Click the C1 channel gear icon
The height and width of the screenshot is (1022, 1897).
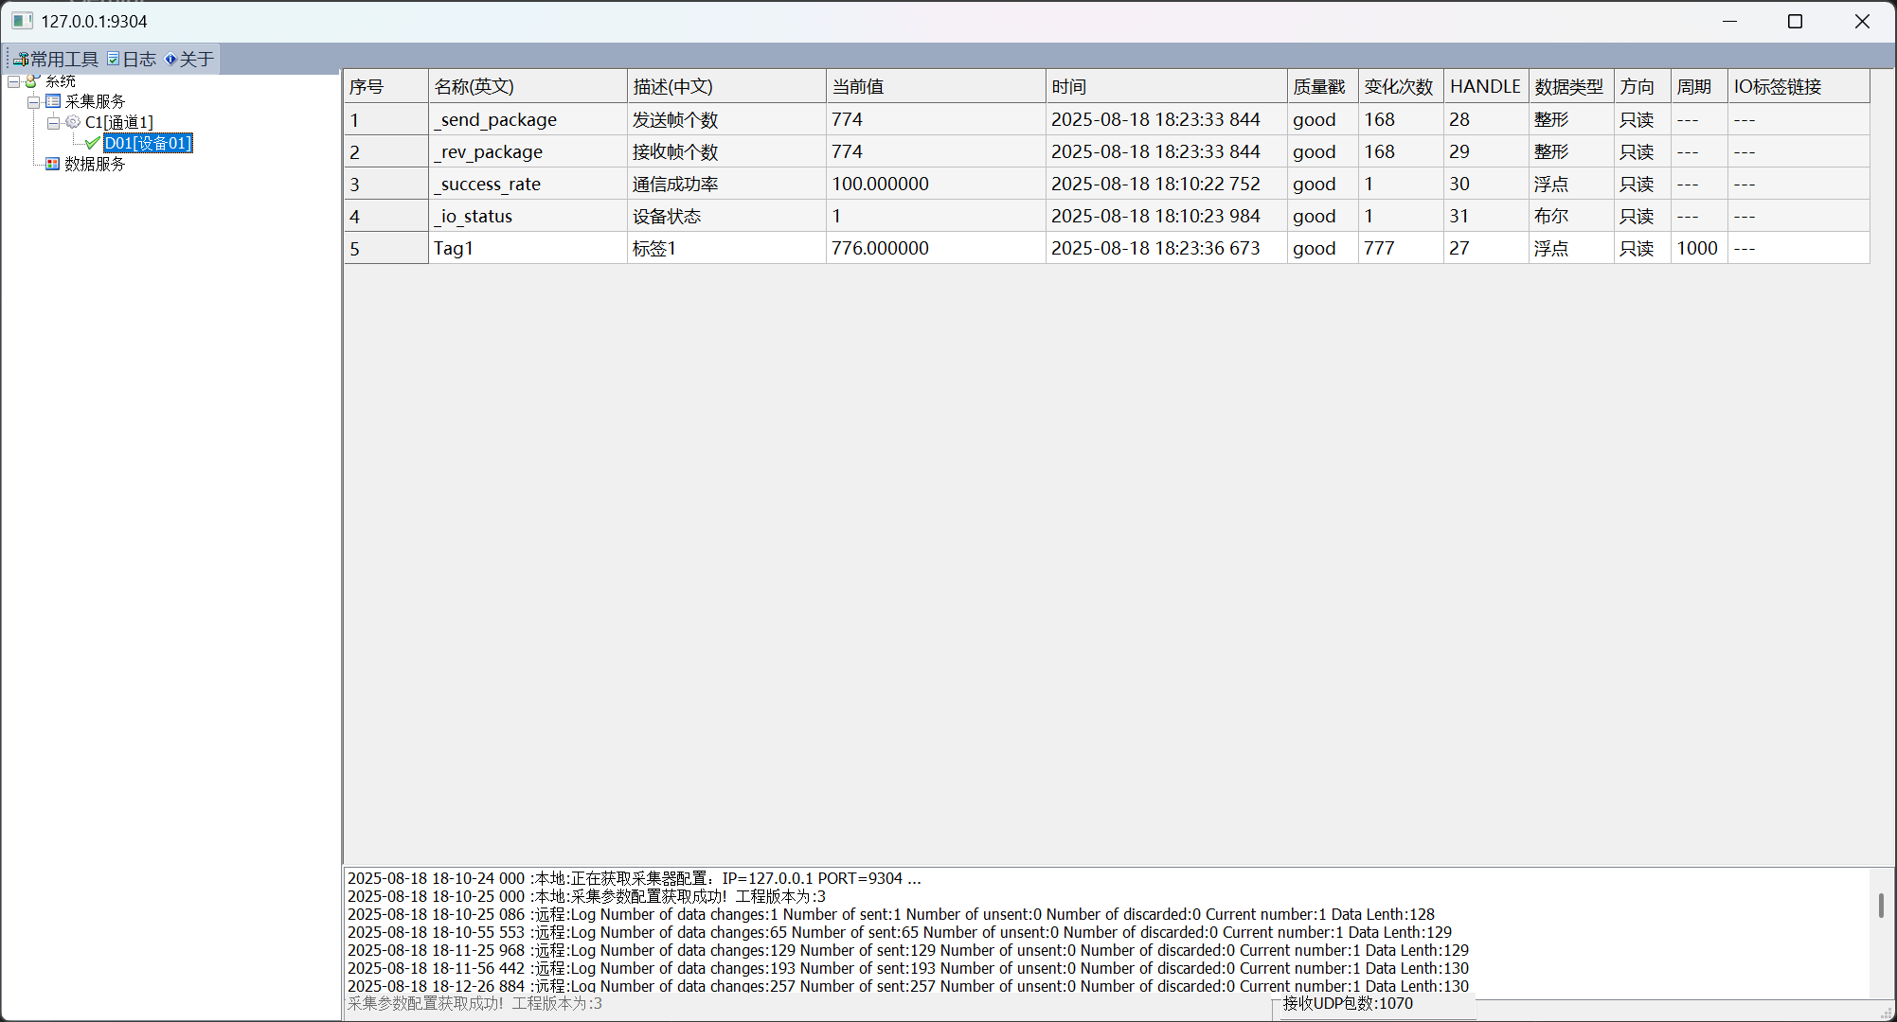point(73,122)
